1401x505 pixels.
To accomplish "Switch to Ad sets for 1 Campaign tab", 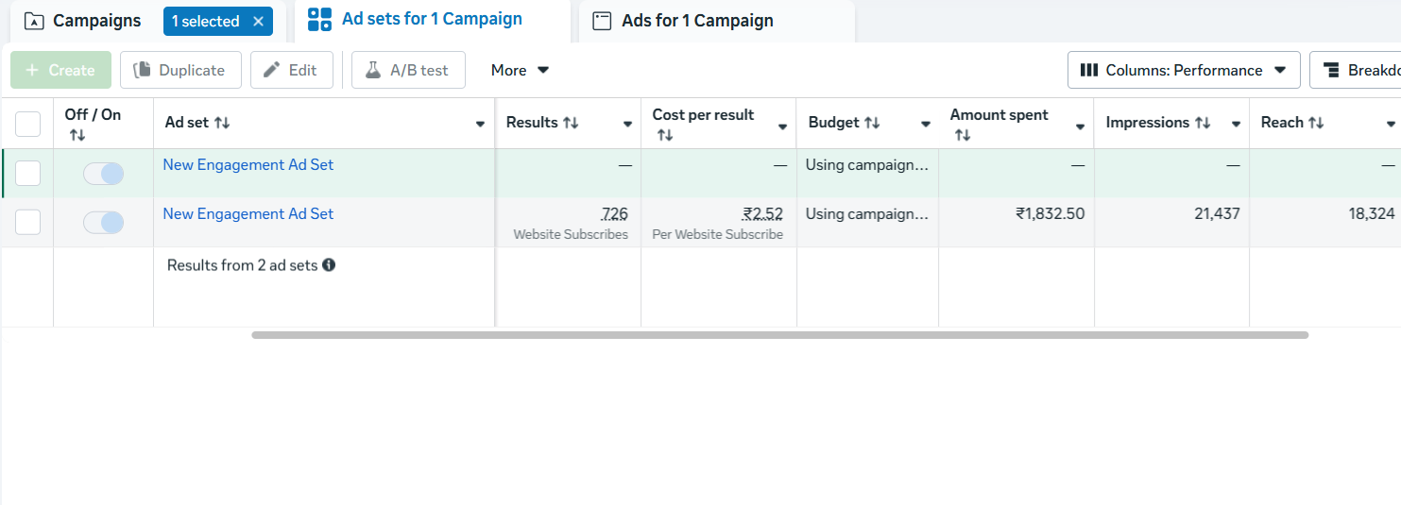I will pos(433,20).
